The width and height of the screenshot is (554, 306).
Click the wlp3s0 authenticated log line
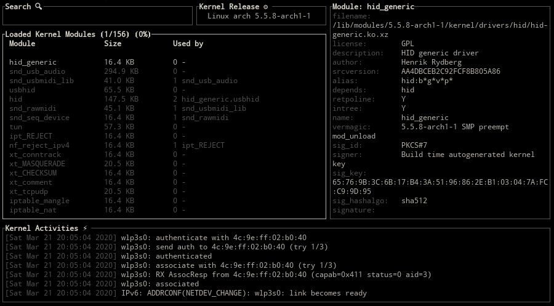click(x=166, y=256)
